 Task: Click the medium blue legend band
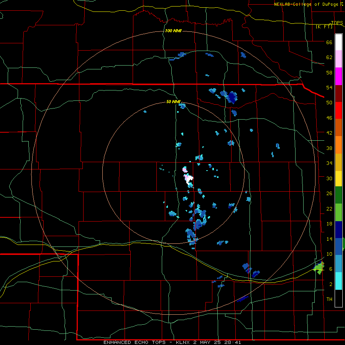click(x=338, y=246)
